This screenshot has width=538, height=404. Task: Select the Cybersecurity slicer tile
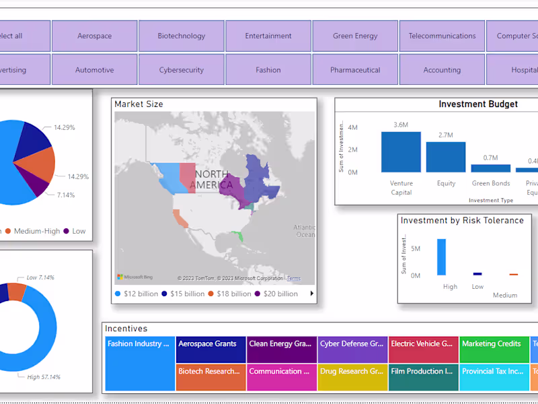pyautogui.click(x=181, y=69)
